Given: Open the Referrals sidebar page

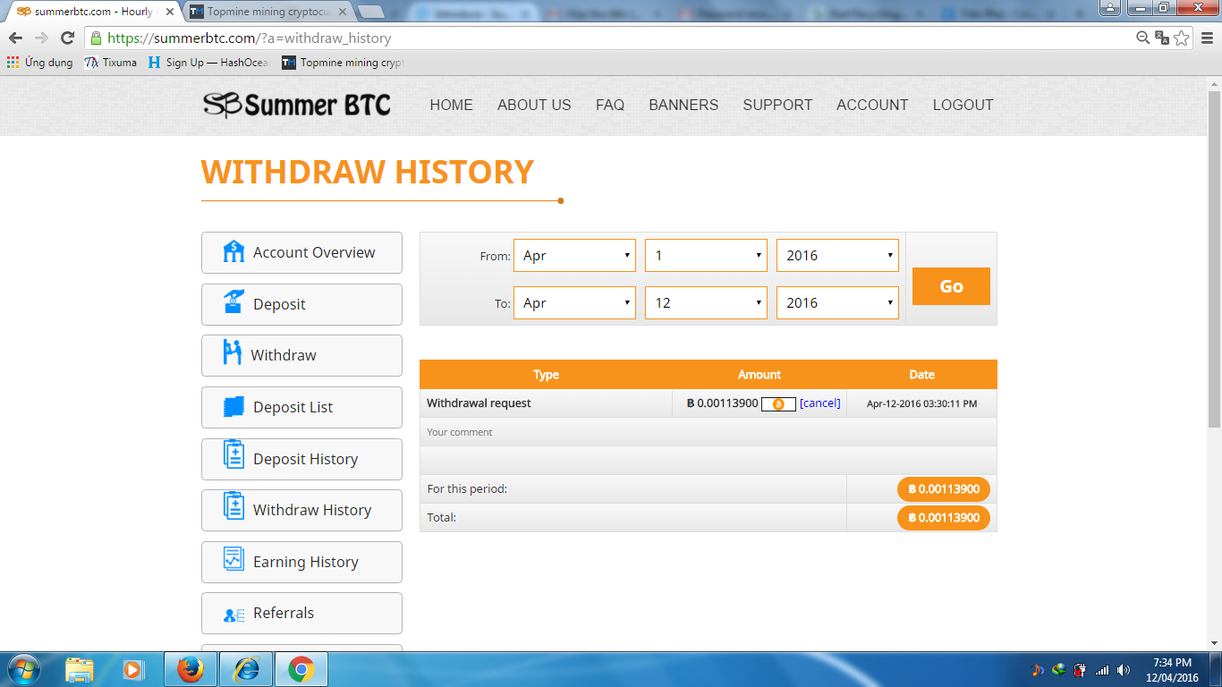Looking at the screenshot, I should point(301,613).
